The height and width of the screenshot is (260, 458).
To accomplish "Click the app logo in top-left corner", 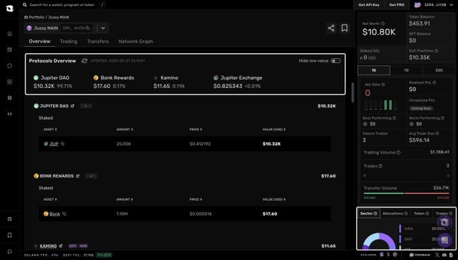I will pyautogui.click(x=9, y=9).
